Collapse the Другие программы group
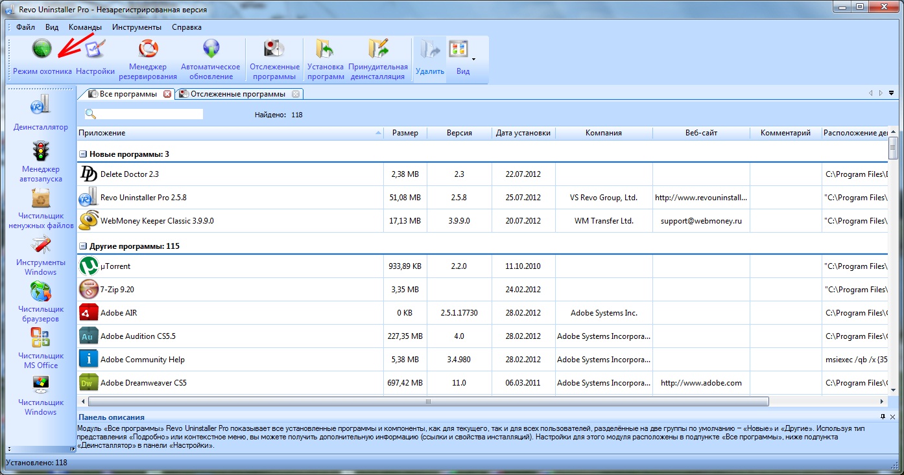This screenshot has width=904, height=475. coord(82,246)
